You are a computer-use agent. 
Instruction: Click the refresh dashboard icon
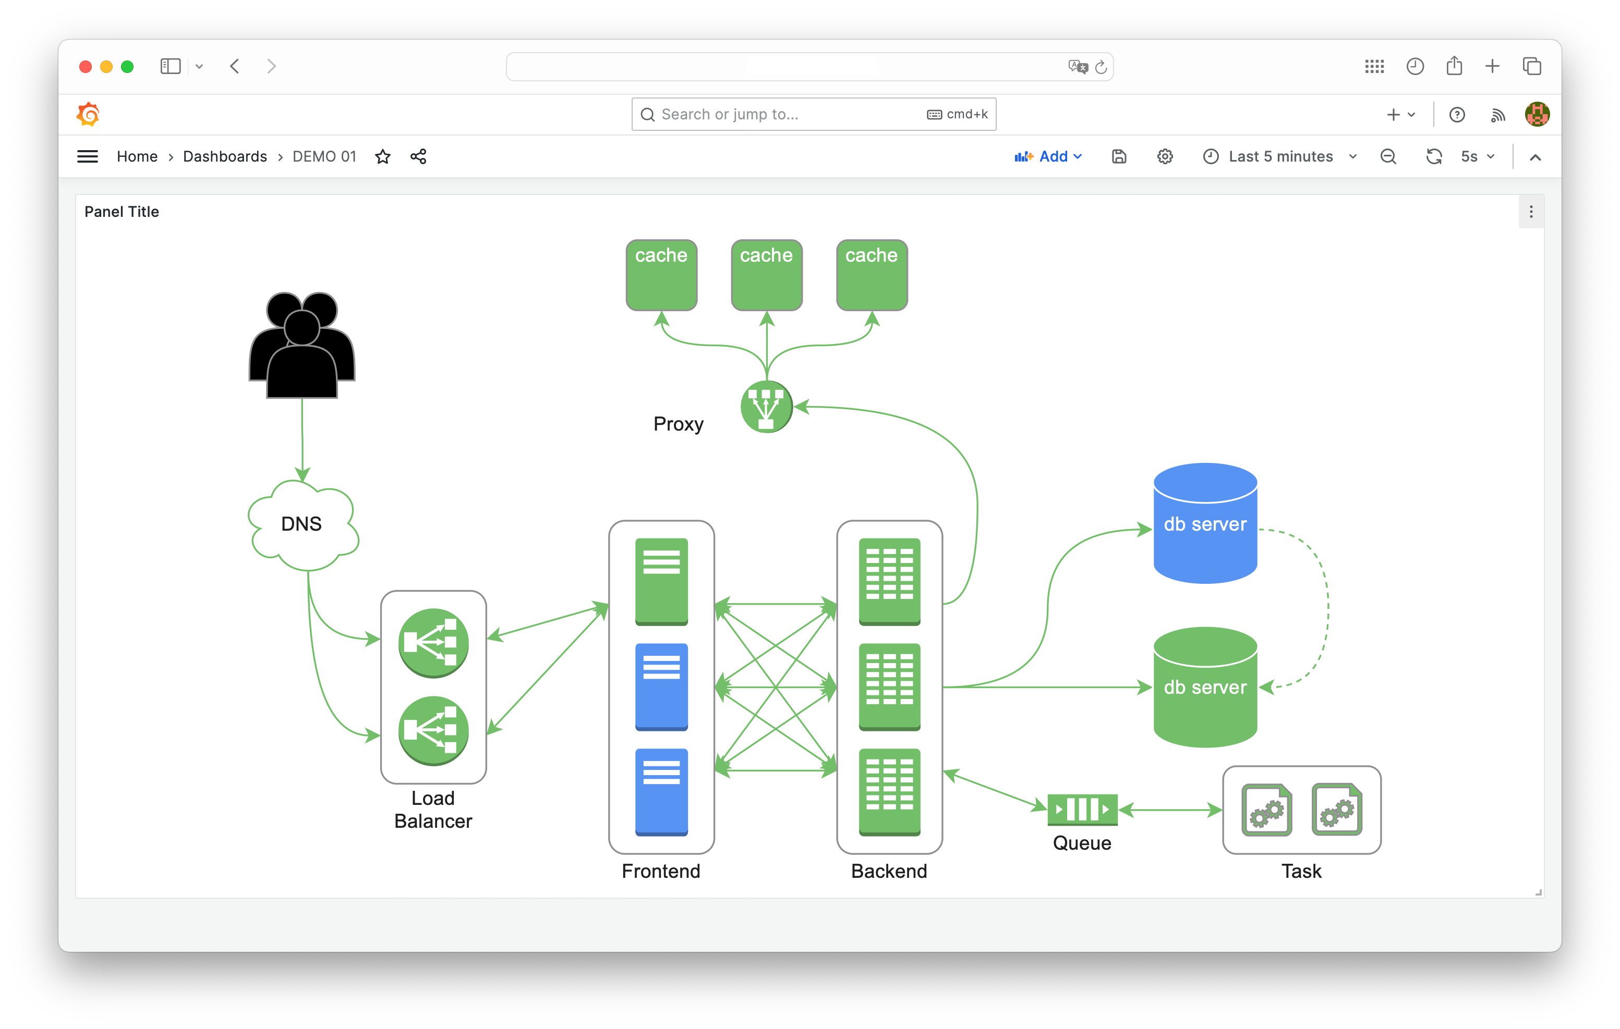point(1434,157)
